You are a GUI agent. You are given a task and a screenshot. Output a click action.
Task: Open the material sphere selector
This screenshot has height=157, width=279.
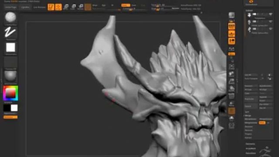point(10,77)
